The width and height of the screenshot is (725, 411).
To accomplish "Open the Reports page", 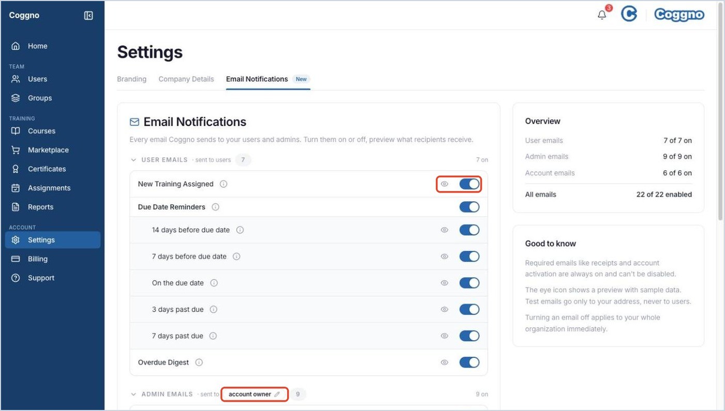I will (x=53, y=207).
